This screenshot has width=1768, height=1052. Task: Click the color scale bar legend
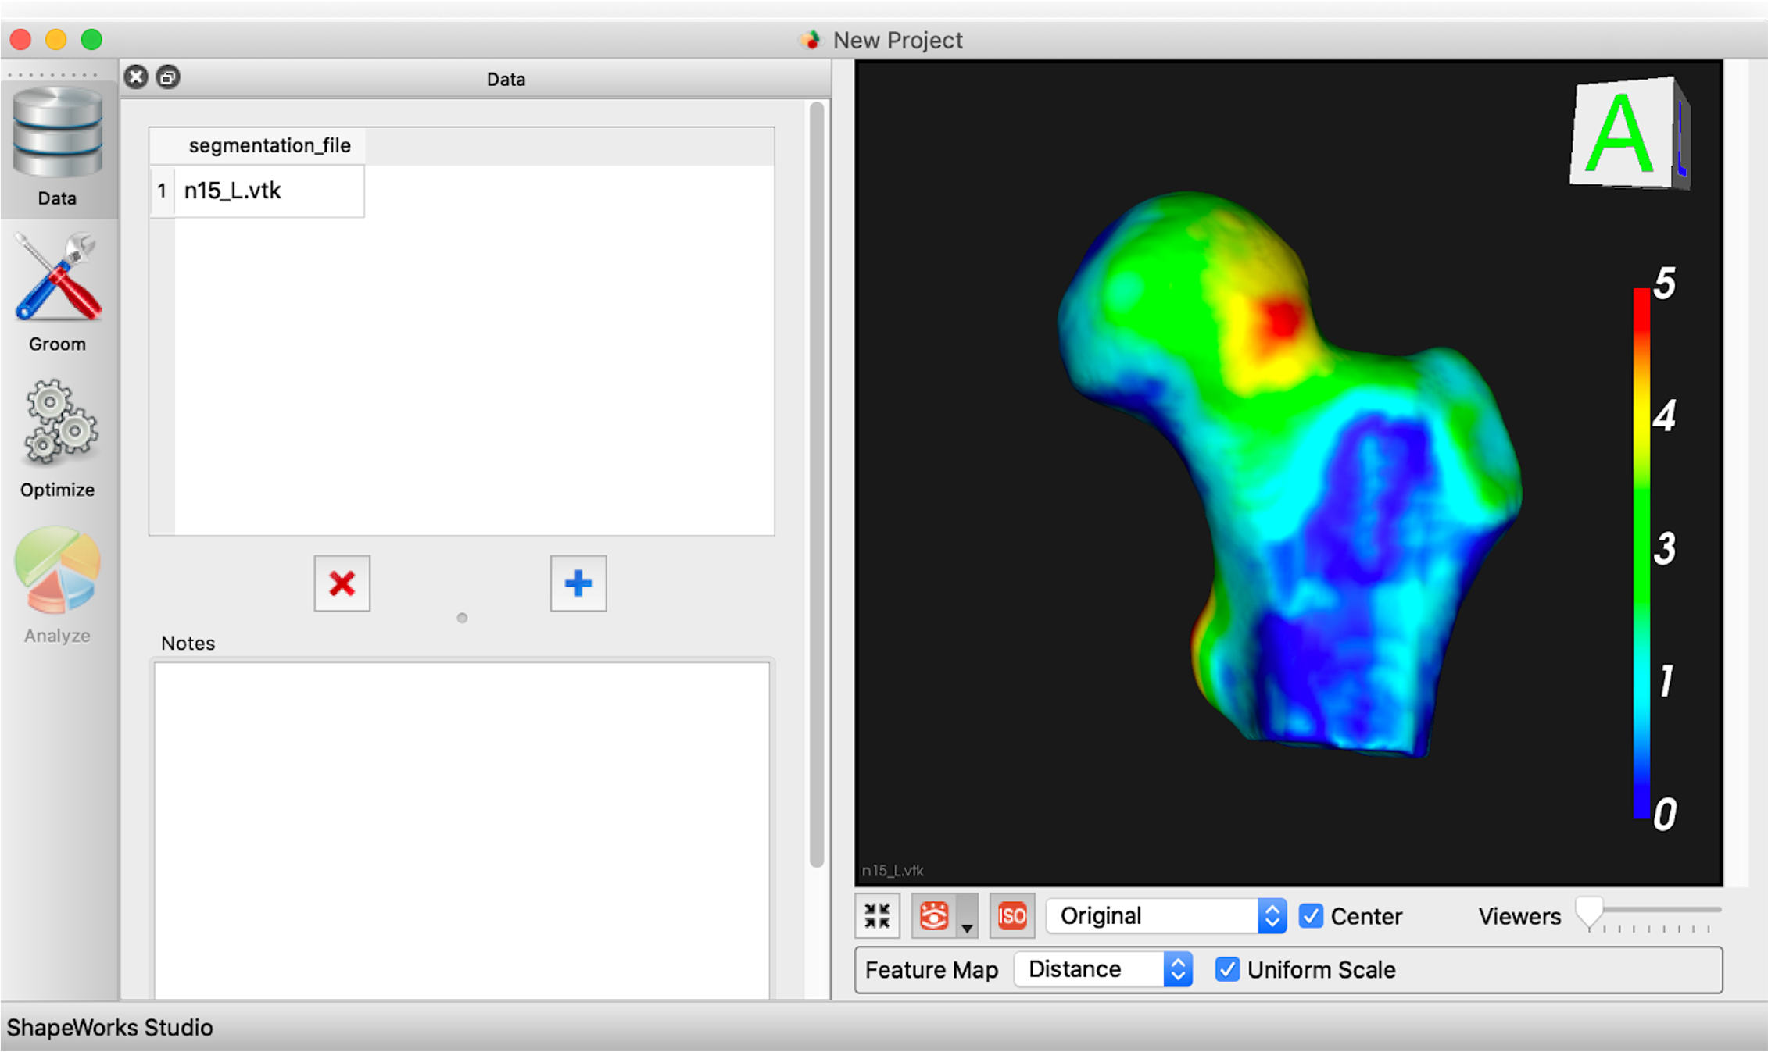pyautogui.click(x=1641, y=553)
